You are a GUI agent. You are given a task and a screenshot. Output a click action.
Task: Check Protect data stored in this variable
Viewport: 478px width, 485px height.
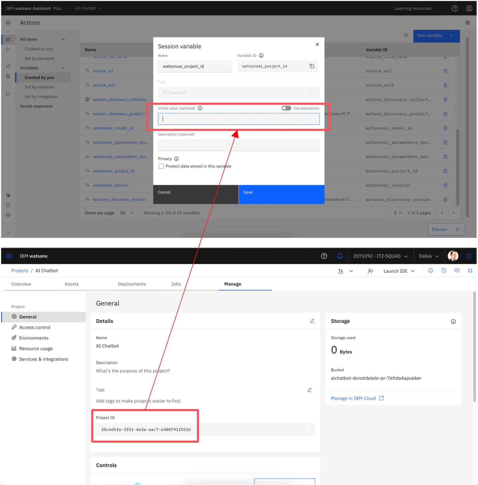point(161,166)
